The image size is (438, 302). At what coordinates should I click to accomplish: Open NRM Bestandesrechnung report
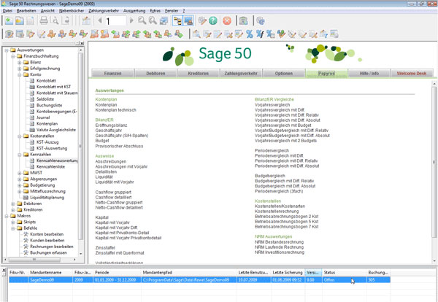click(x=279, y=242)
